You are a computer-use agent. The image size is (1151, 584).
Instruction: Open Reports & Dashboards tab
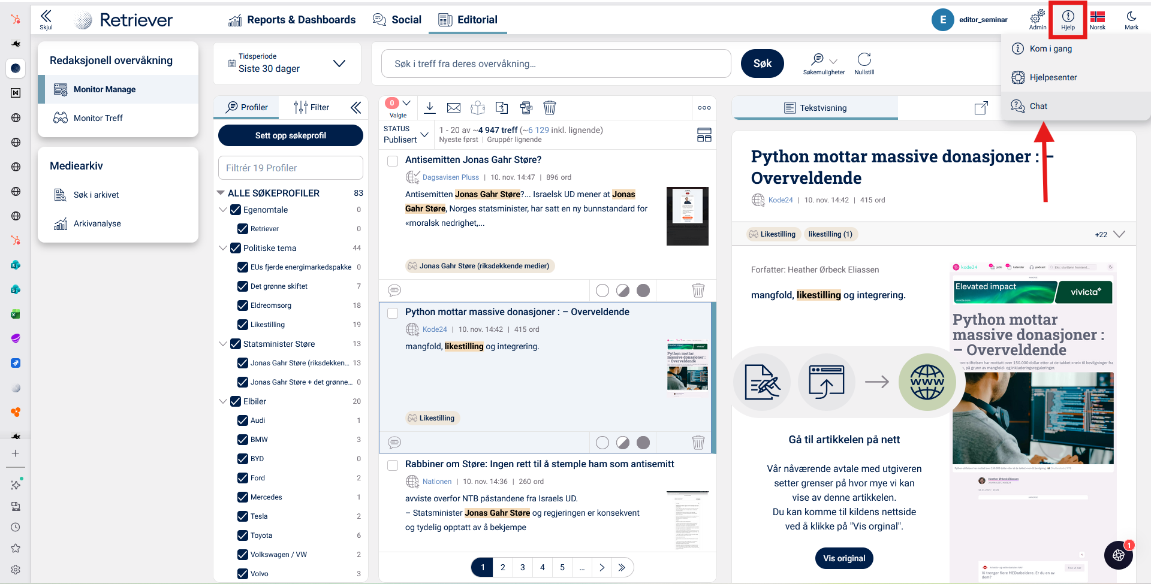click(x=292, y=20)
